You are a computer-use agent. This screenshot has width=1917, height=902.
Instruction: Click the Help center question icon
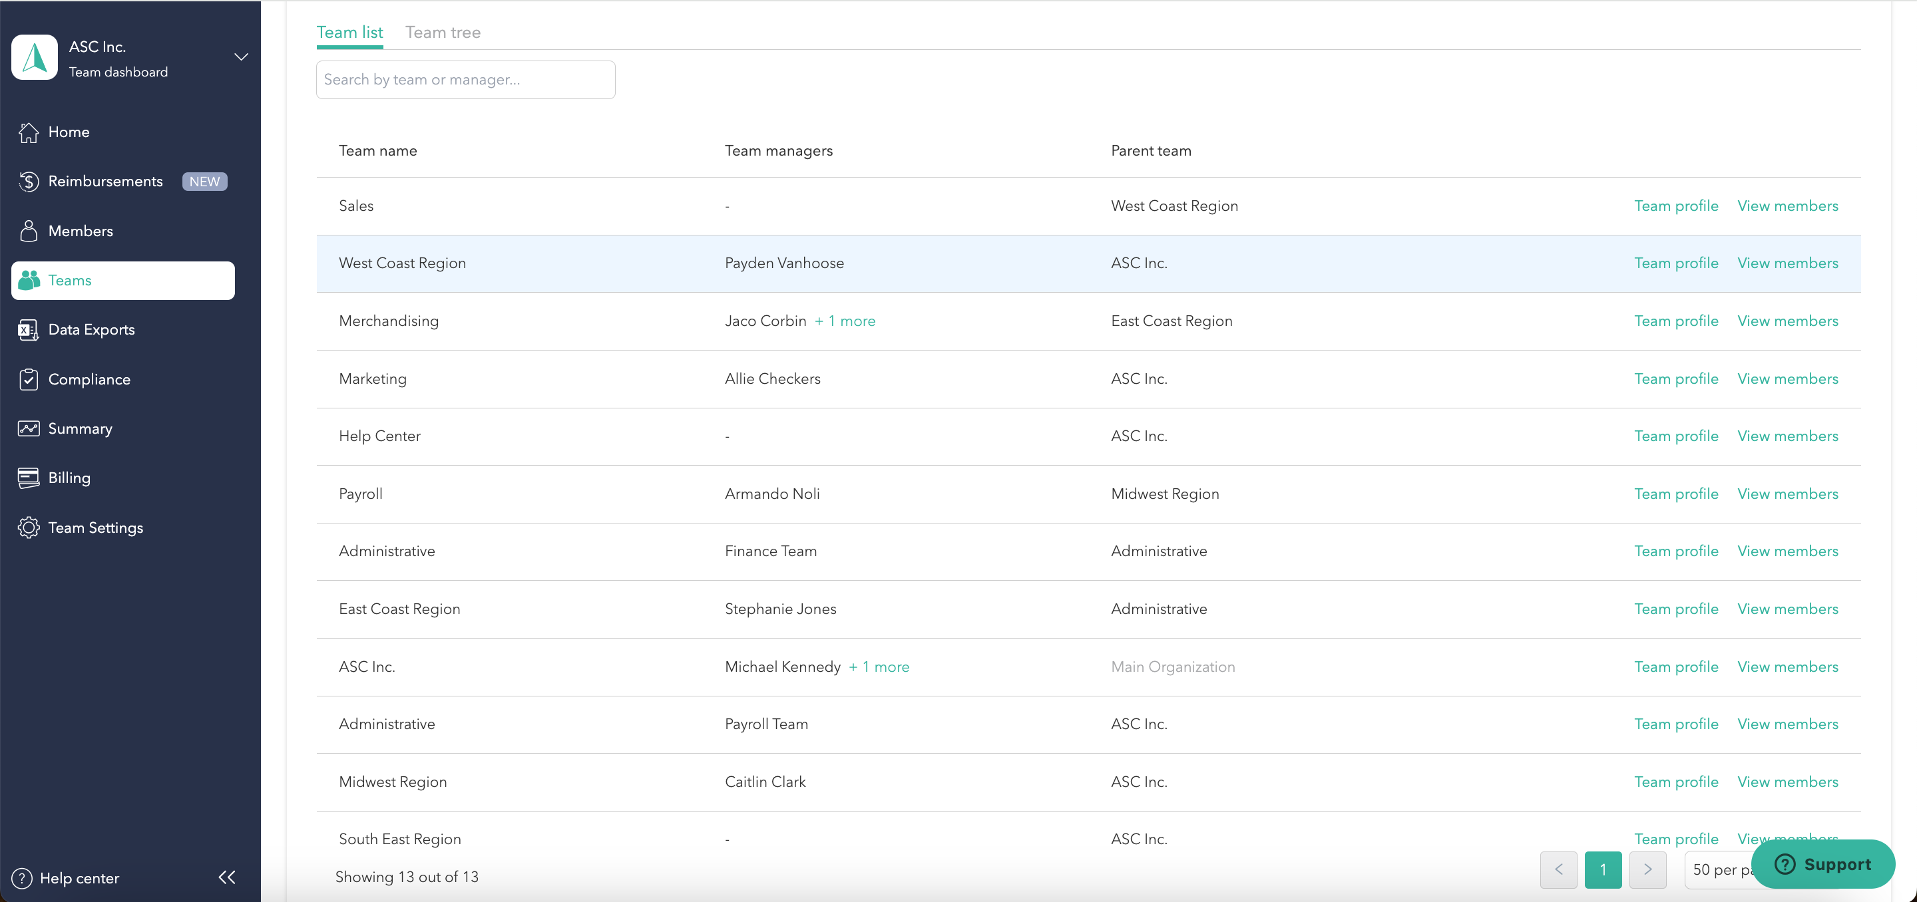(23, 878)
